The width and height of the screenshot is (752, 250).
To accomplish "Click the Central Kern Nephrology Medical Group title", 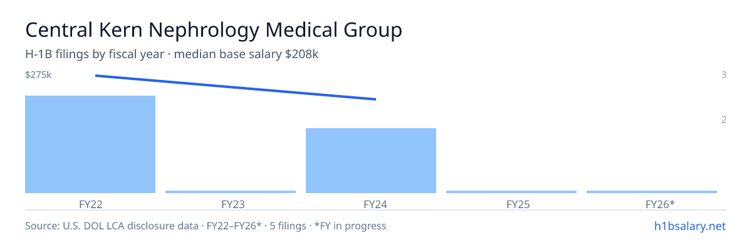I will 214,30.
